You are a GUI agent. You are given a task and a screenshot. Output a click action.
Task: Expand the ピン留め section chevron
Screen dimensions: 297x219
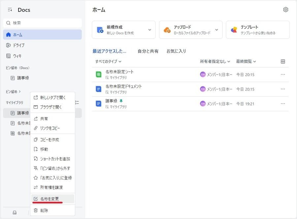(x=19, y=91)
